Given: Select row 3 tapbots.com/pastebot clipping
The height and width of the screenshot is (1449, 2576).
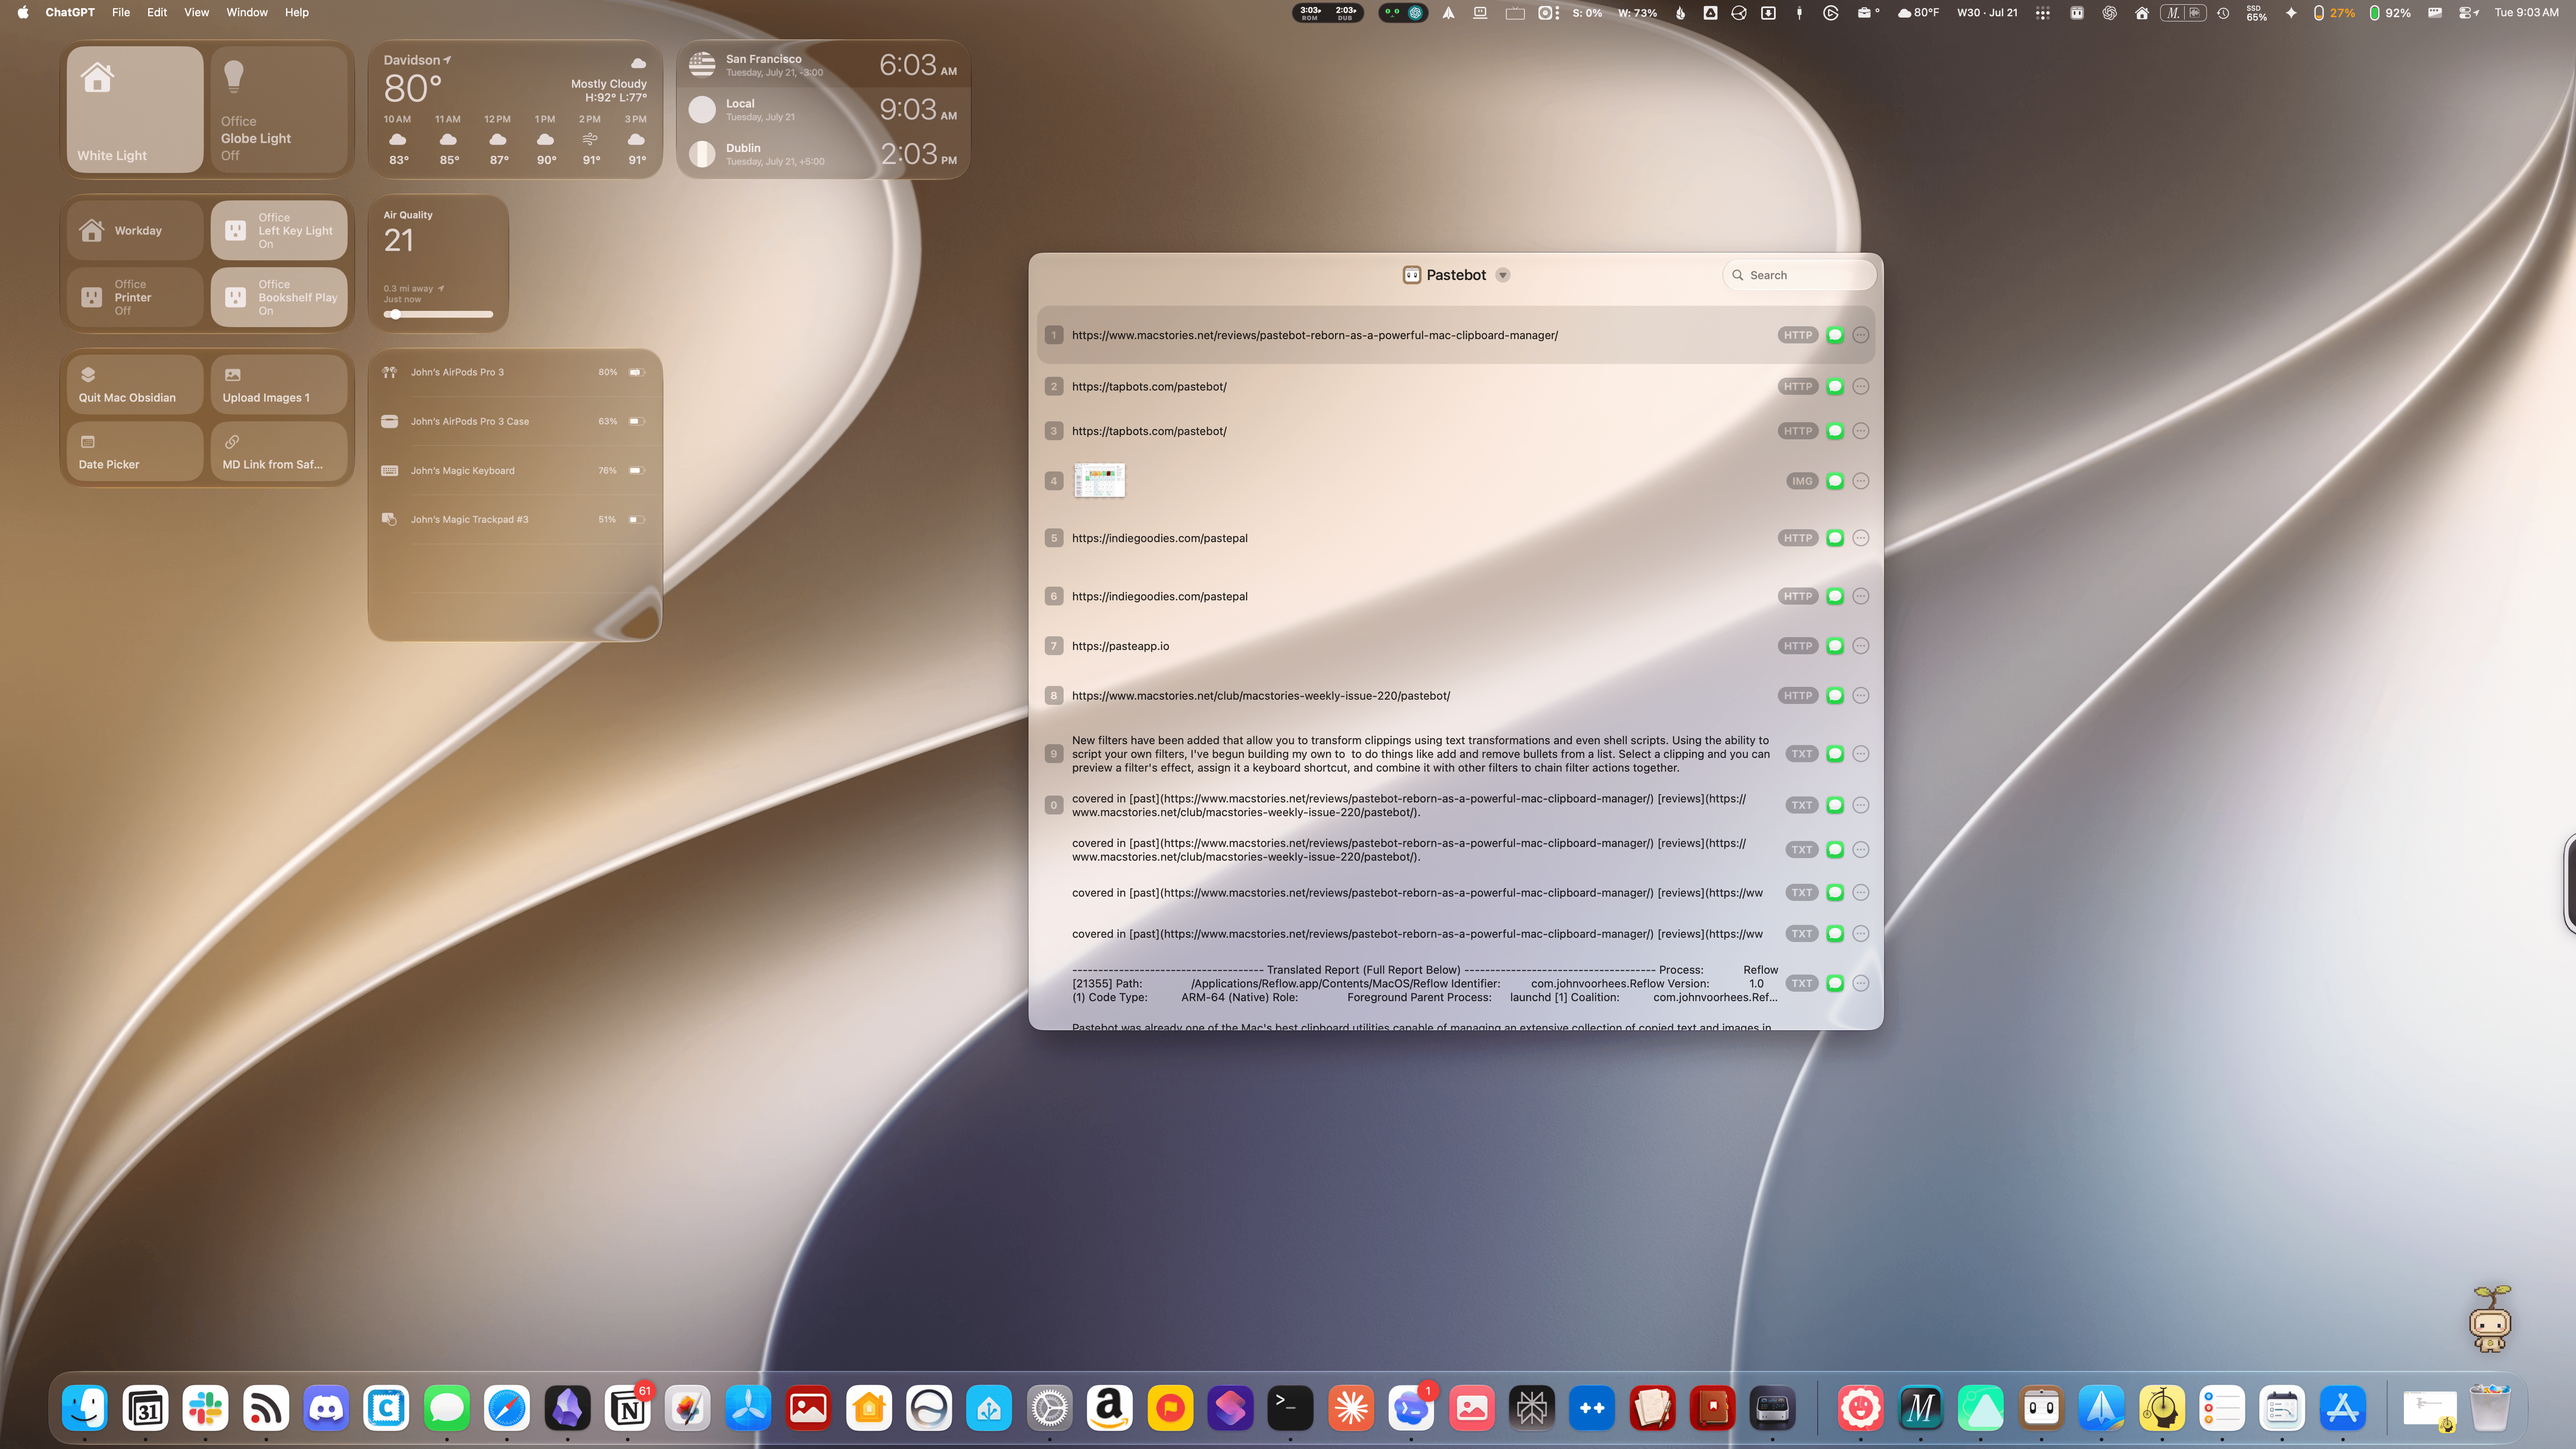Looking at the screenshot, I should click(x=1455, y=431).
